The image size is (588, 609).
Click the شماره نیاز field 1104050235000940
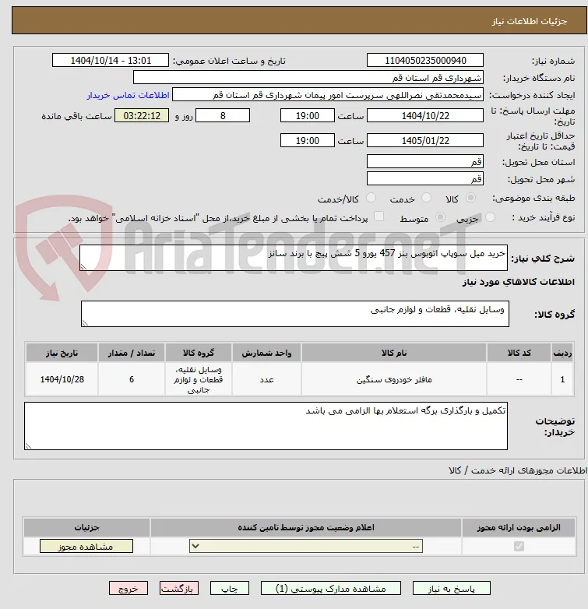coord(425,60)
